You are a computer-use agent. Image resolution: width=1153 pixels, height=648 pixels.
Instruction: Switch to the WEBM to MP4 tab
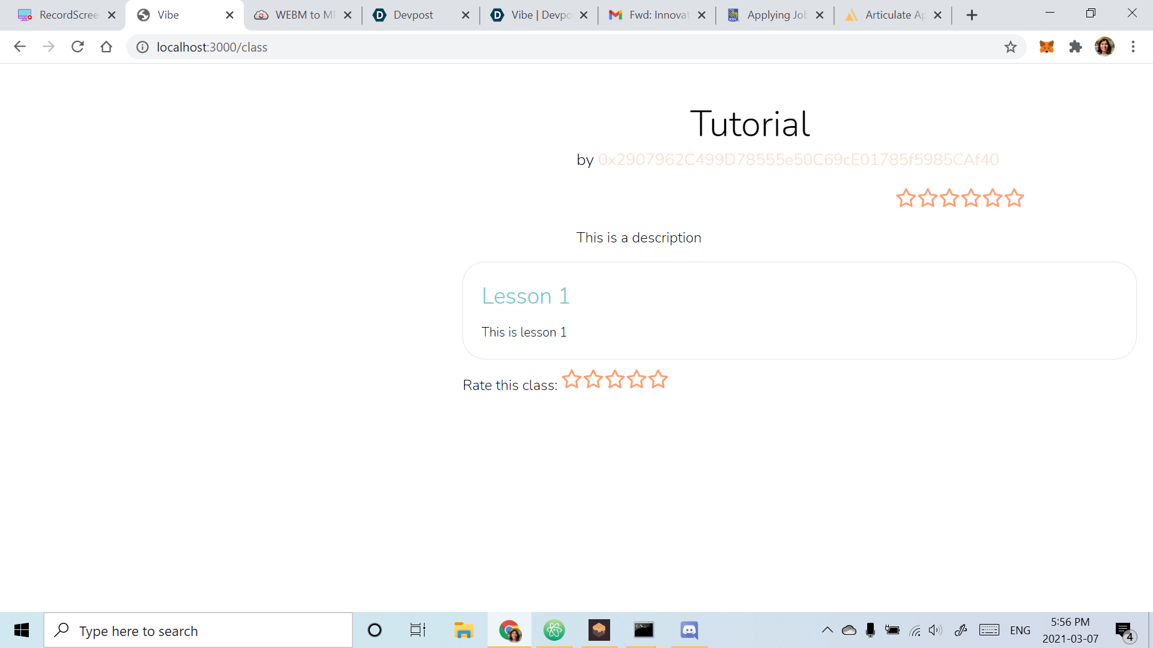click(304, 15)
